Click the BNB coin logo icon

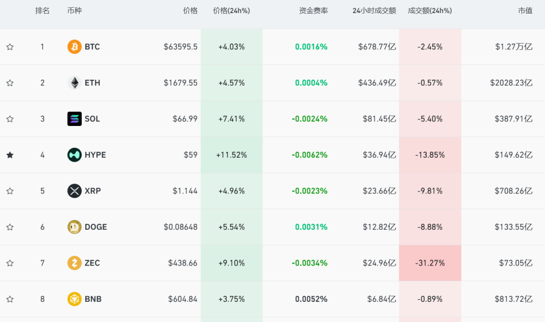74,299
